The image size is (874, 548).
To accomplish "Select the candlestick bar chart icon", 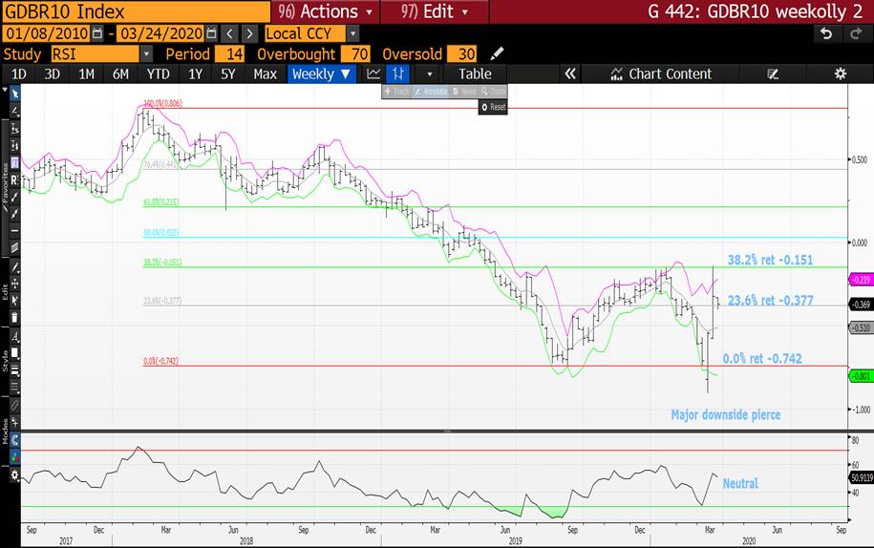I will (x=399, y=74).
